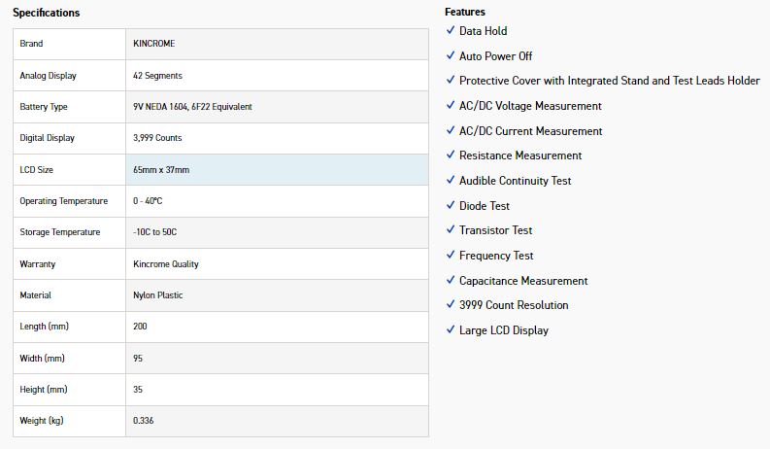The width and height of the screenshot is (770, 449).
Task: Click the checkmark beside Data Hold
Action: (x=450, y=31)
